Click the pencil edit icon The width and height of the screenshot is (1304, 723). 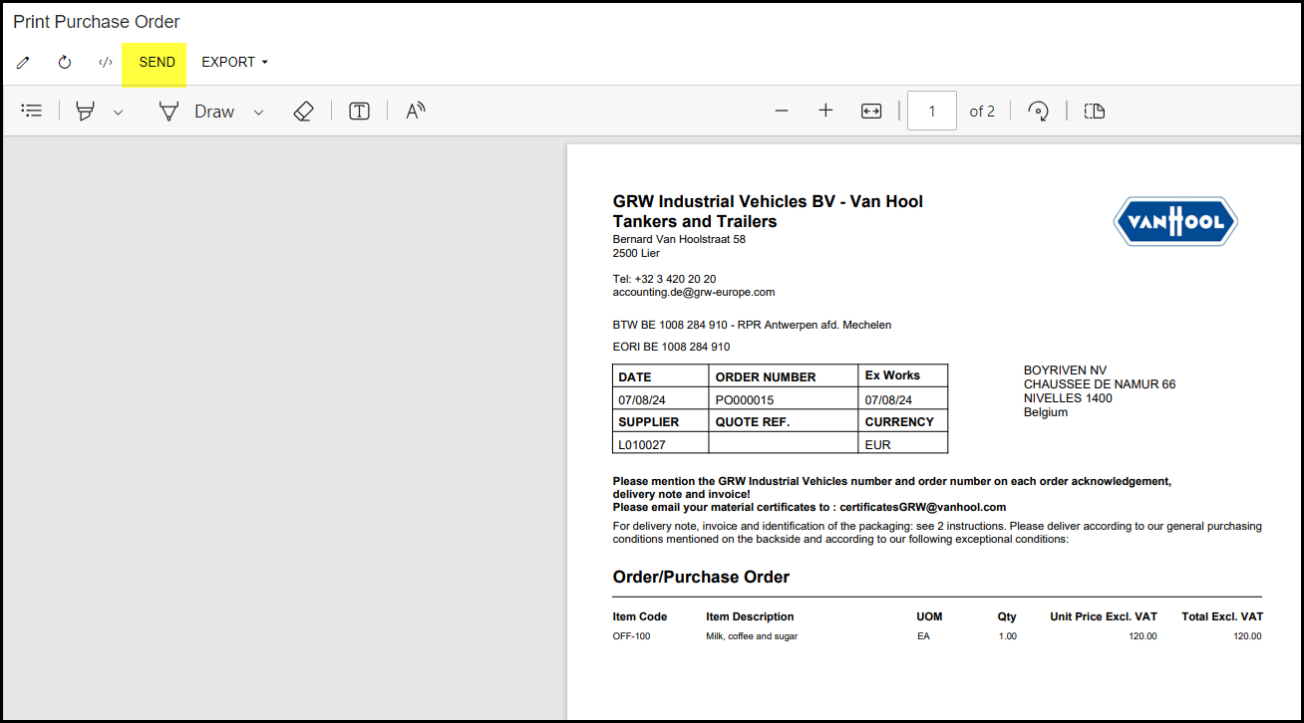[x=23, y=63]
